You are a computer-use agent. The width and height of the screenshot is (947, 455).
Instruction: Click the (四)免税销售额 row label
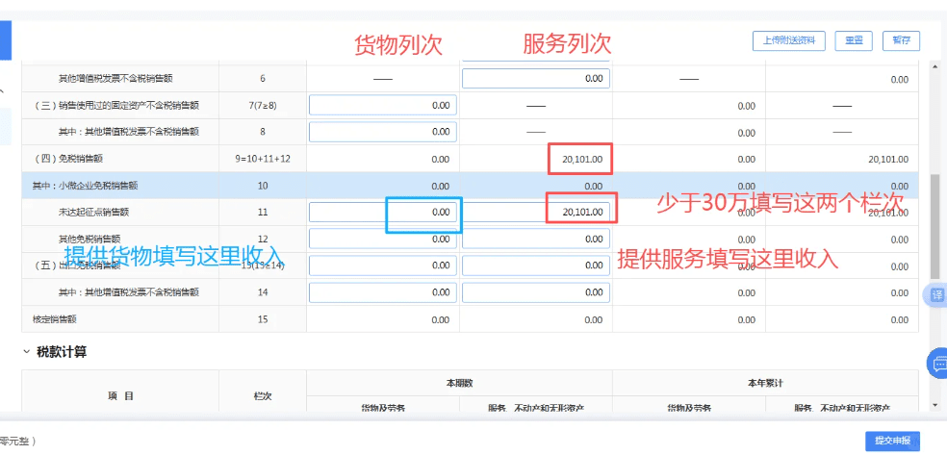point(68,160)
